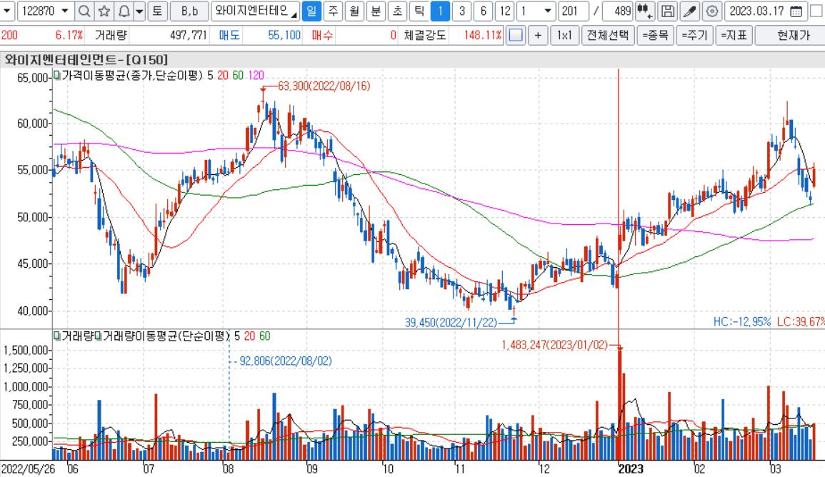Click the 1x1 layout button
The image size is (825, 477).
pos(564,35)
